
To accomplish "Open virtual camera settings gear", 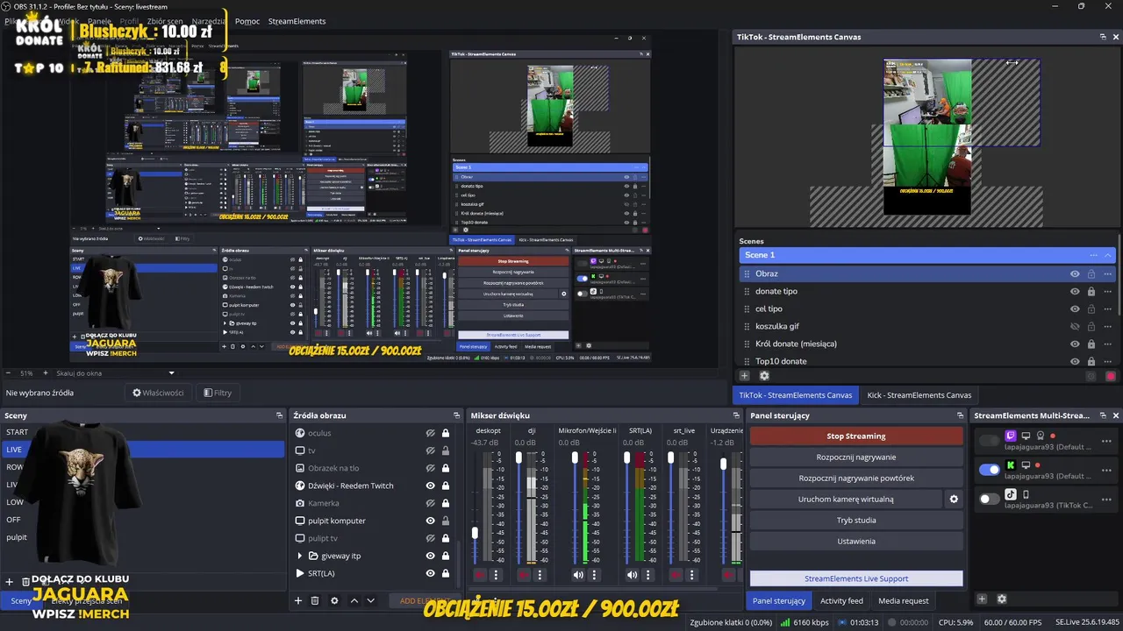I will coord(954,499).
